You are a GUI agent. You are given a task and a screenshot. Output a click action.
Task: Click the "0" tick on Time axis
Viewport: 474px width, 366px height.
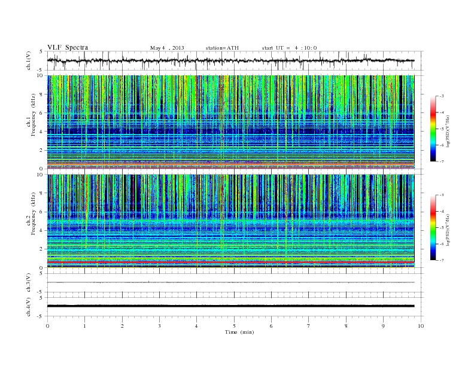47,326
